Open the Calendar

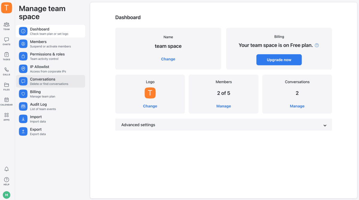coord(6,101)
